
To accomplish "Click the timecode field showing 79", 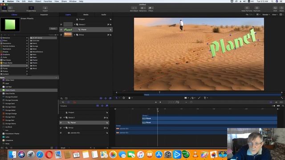I will pyautogui.click(x=174, y=102).
